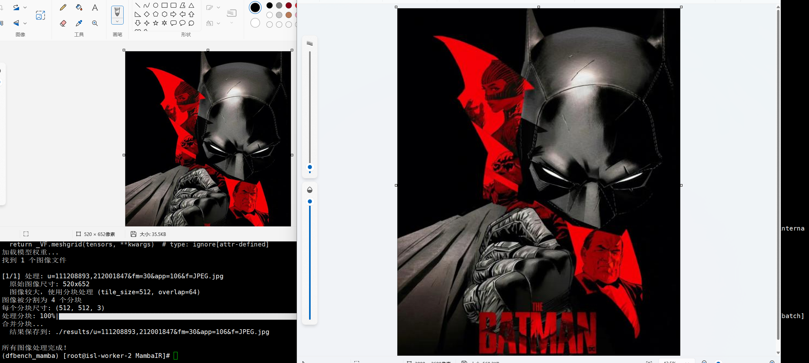Pick the dark red color swatch
This screenshot has width=809, height=363.
point(289,5)
